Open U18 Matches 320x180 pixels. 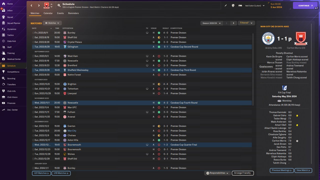61,173
